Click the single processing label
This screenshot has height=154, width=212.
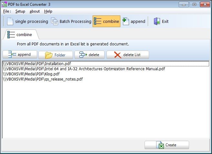(32, 22)
